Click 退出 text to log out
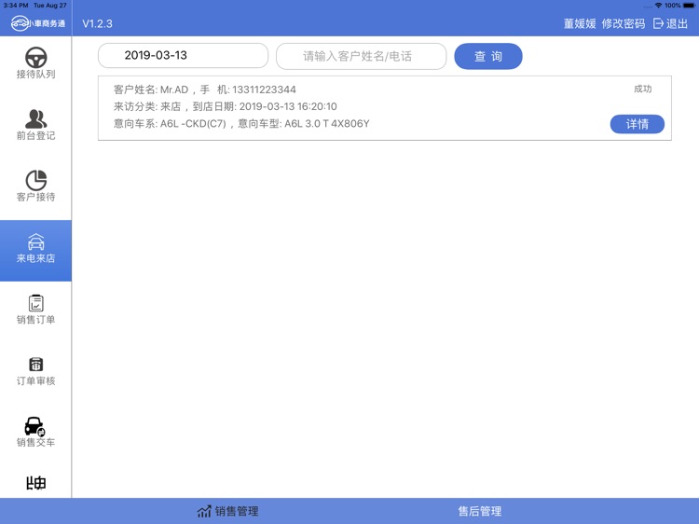 click(678, 23)
